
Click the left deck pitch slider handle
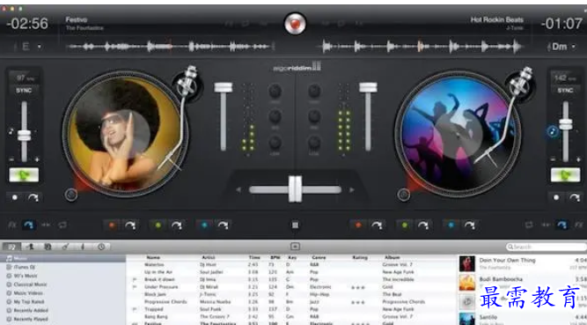24,136
